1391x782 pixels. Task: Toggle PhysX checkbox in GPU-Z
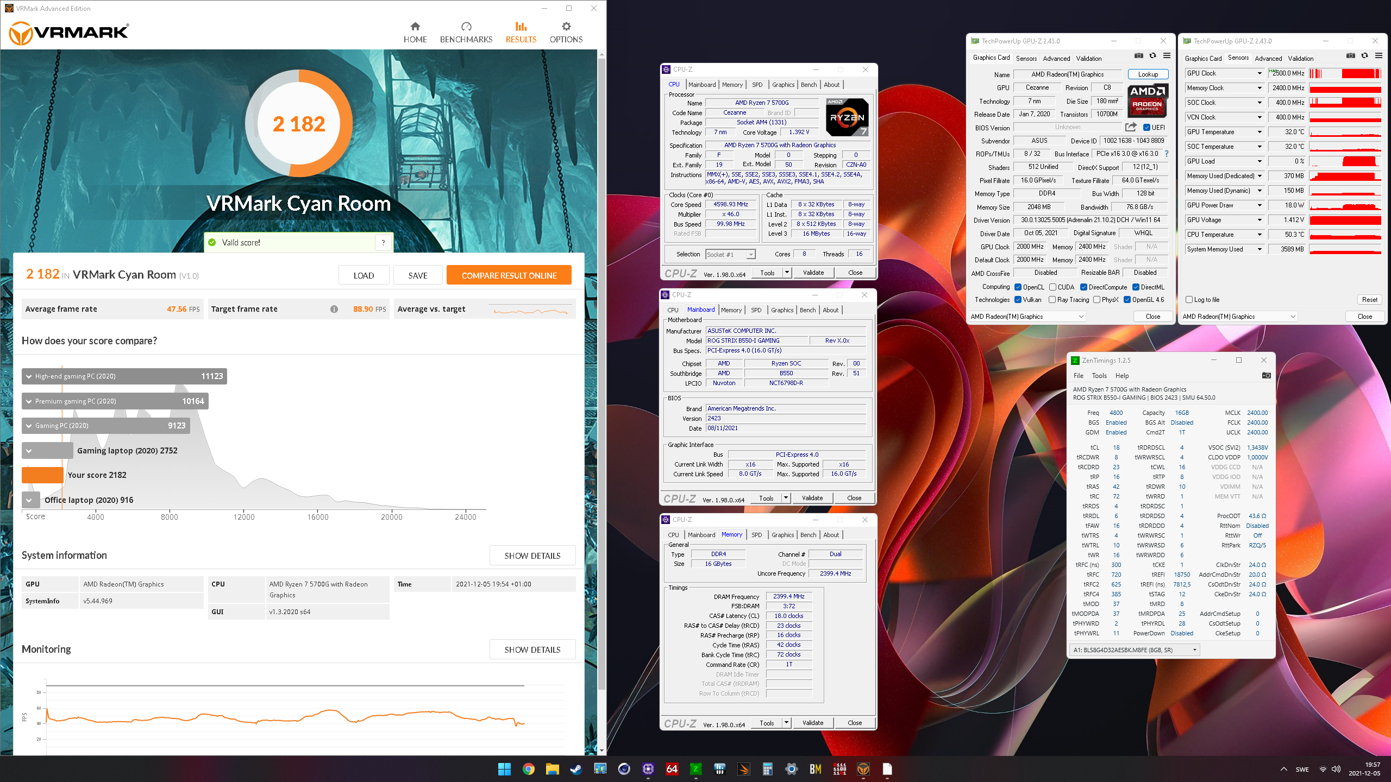coord(1096,300)
